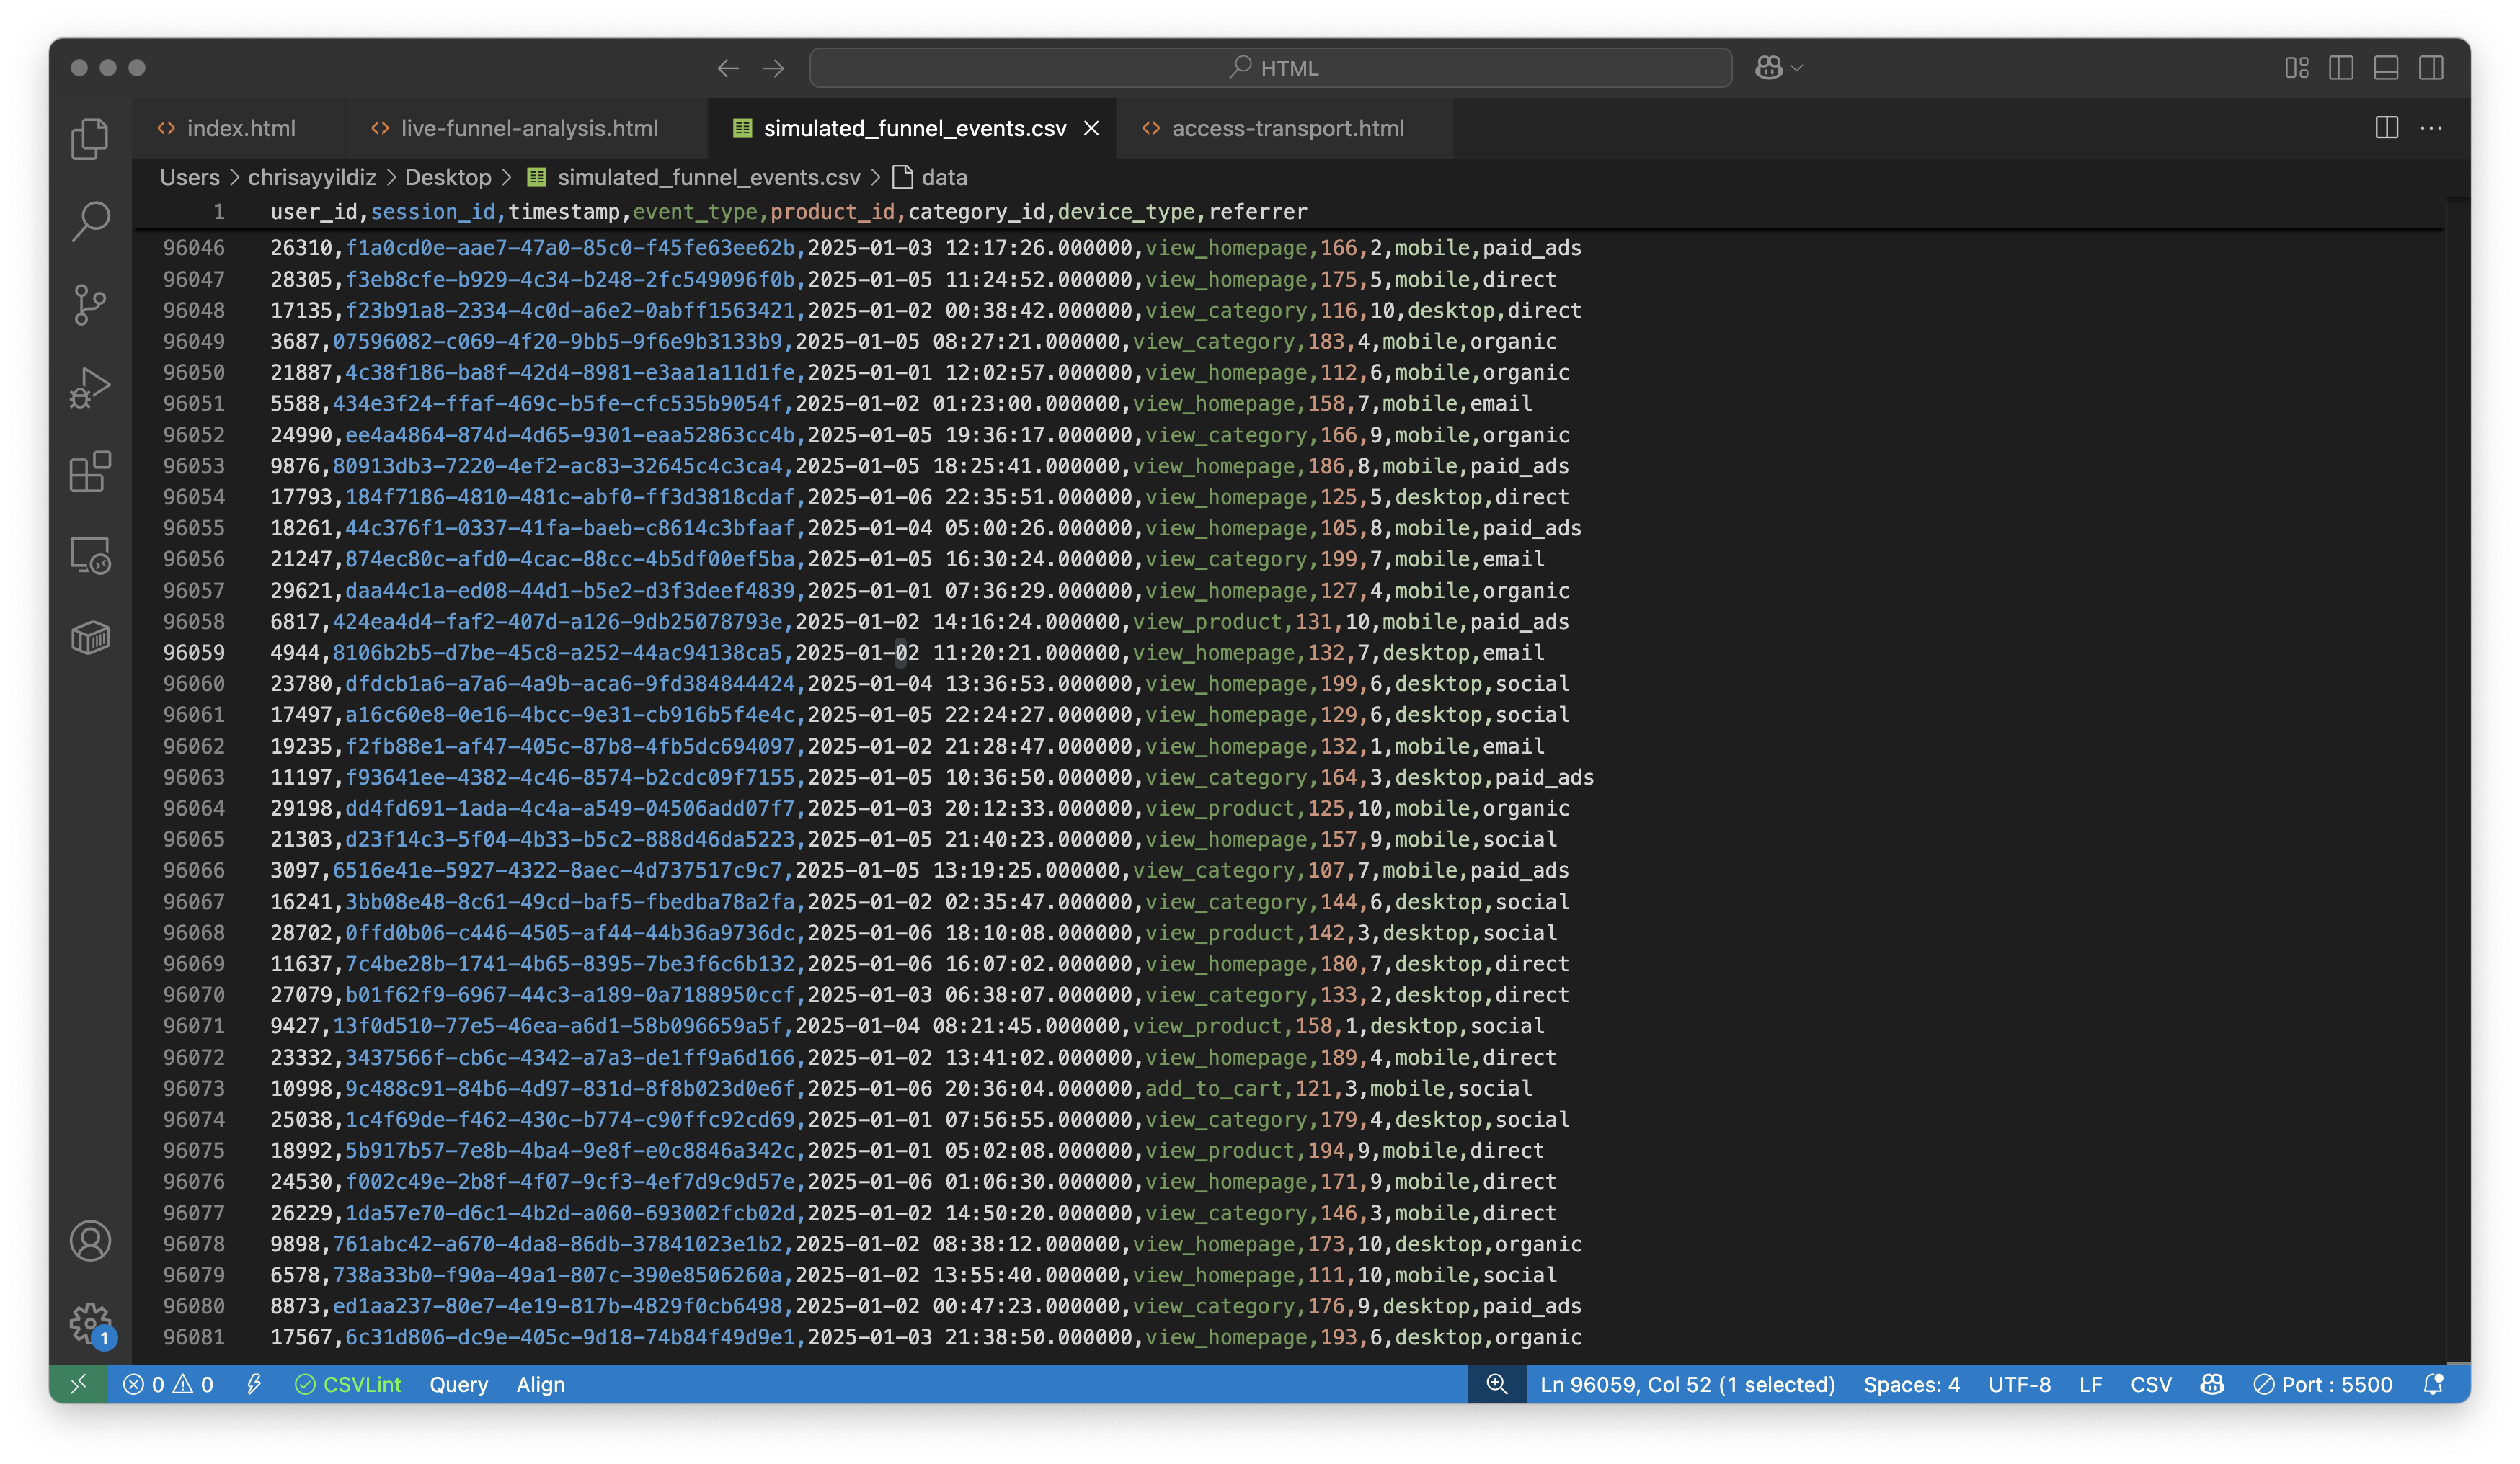Open the Search view in the activity bar
2520x1464 pixels.
coord(90,221)
